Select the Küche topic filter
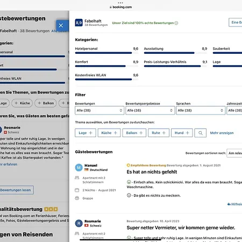 coord(109,133)
